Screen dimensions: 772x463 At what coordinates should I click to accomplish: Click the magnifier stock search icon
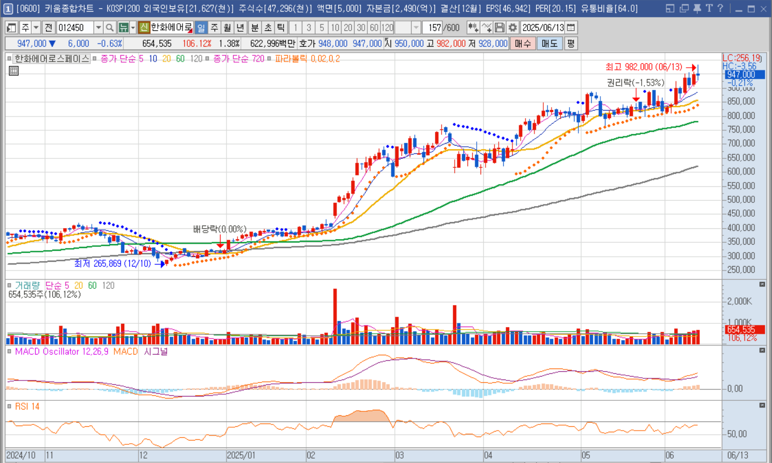(x=110, y=27)
